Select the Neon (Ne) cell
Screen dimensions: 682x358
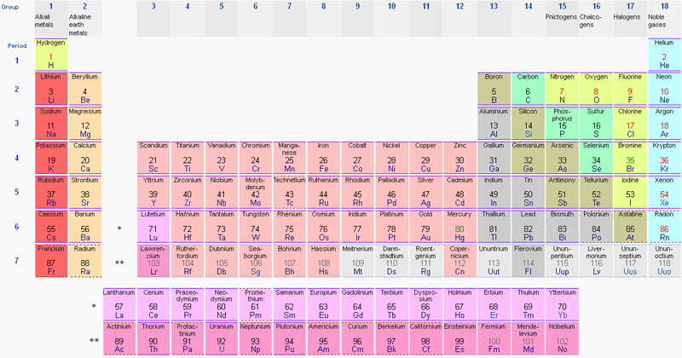pyautogui.click(x=664, y=89)
